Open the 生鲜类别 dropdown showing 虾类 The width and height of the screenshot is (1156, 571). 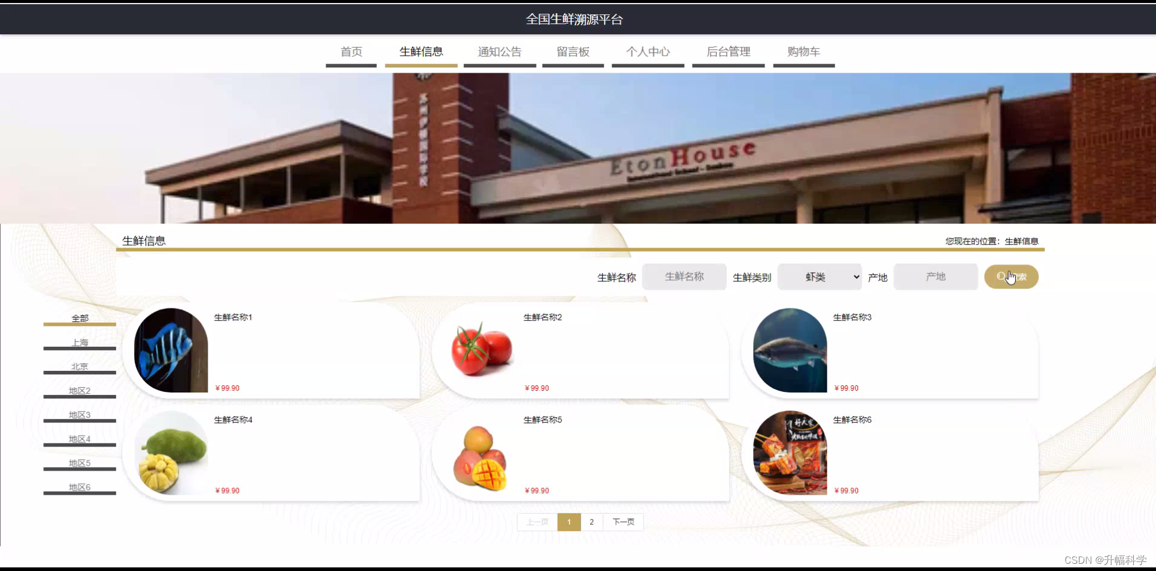click(819, 276)
